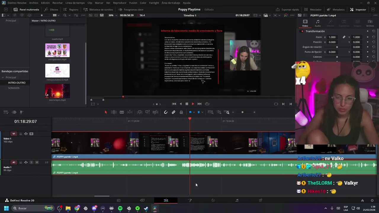Toggle auto track selector on V1
This screenshot has height=213, width=379.
click(x=26, y=134)
